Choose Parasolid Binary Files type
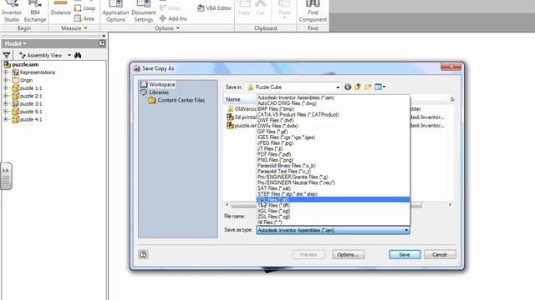Screen dimensions: 535x300 pyautogui.click(x=333, y=166)
